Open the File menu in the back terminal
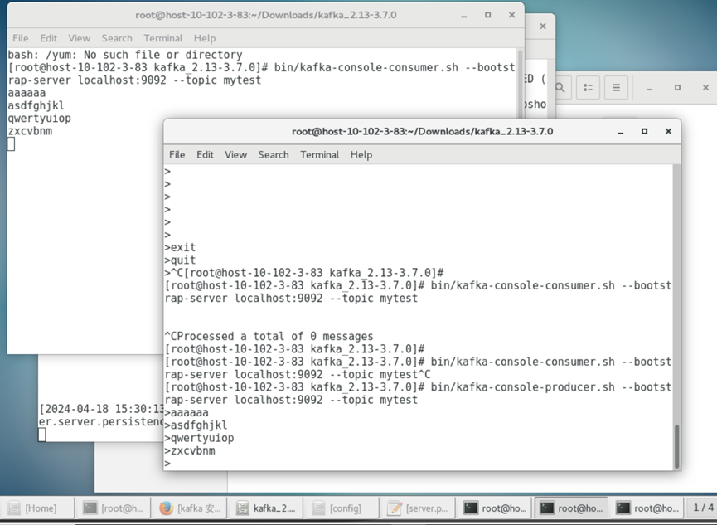Viewport: 717px width, 525px height. pyautogui.click(x=20, y=38)
